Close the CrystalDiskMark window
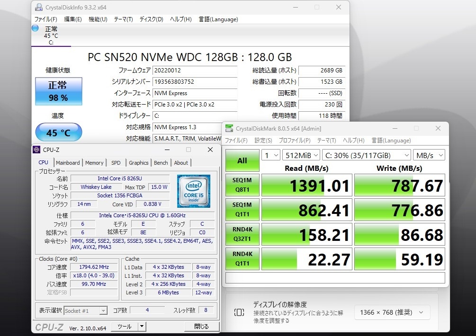 point(438,128)
